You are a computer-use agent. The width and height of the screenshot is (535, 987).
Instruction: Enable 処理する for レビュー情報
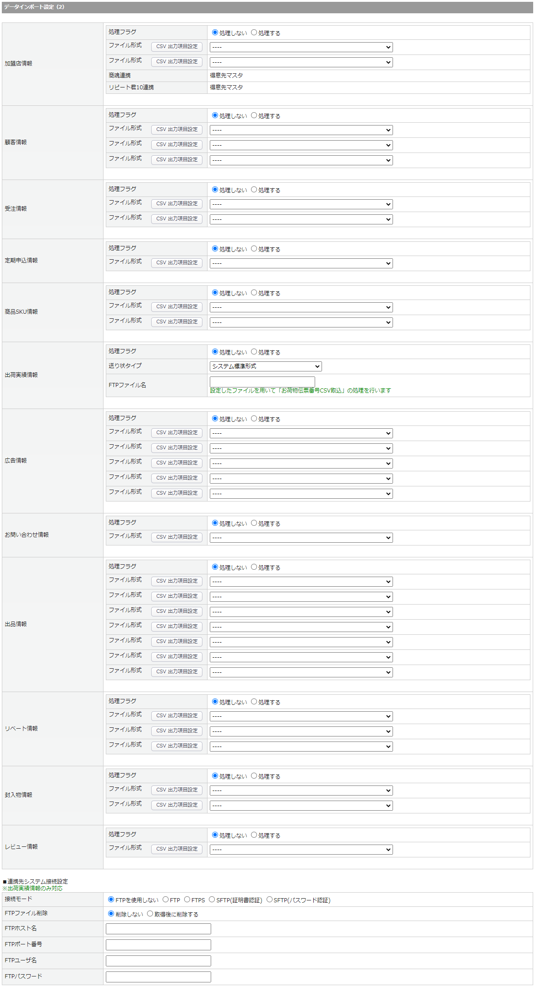tap(254, 835)
